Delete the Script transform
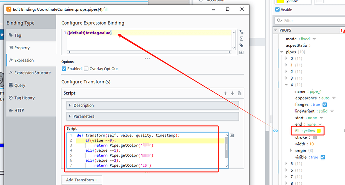Viewport: 345px width, 185px height. click(239, 93)
